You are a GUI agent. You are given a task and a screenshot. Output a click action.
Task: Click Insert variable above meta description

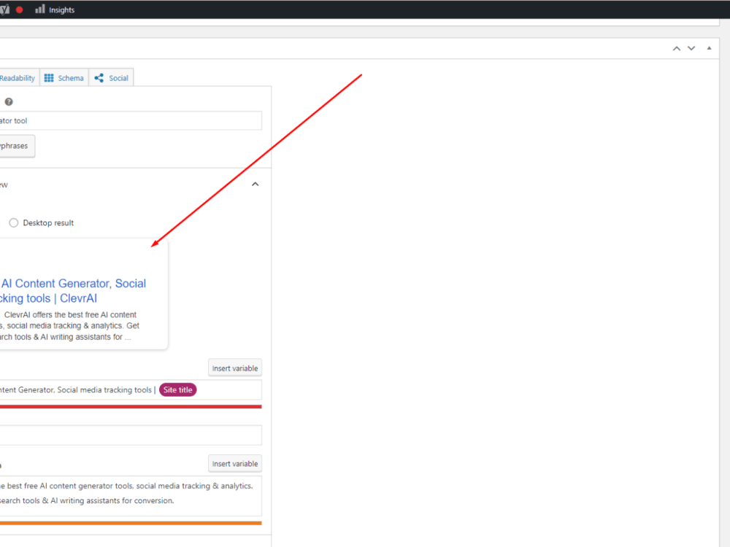click(234, 464)
